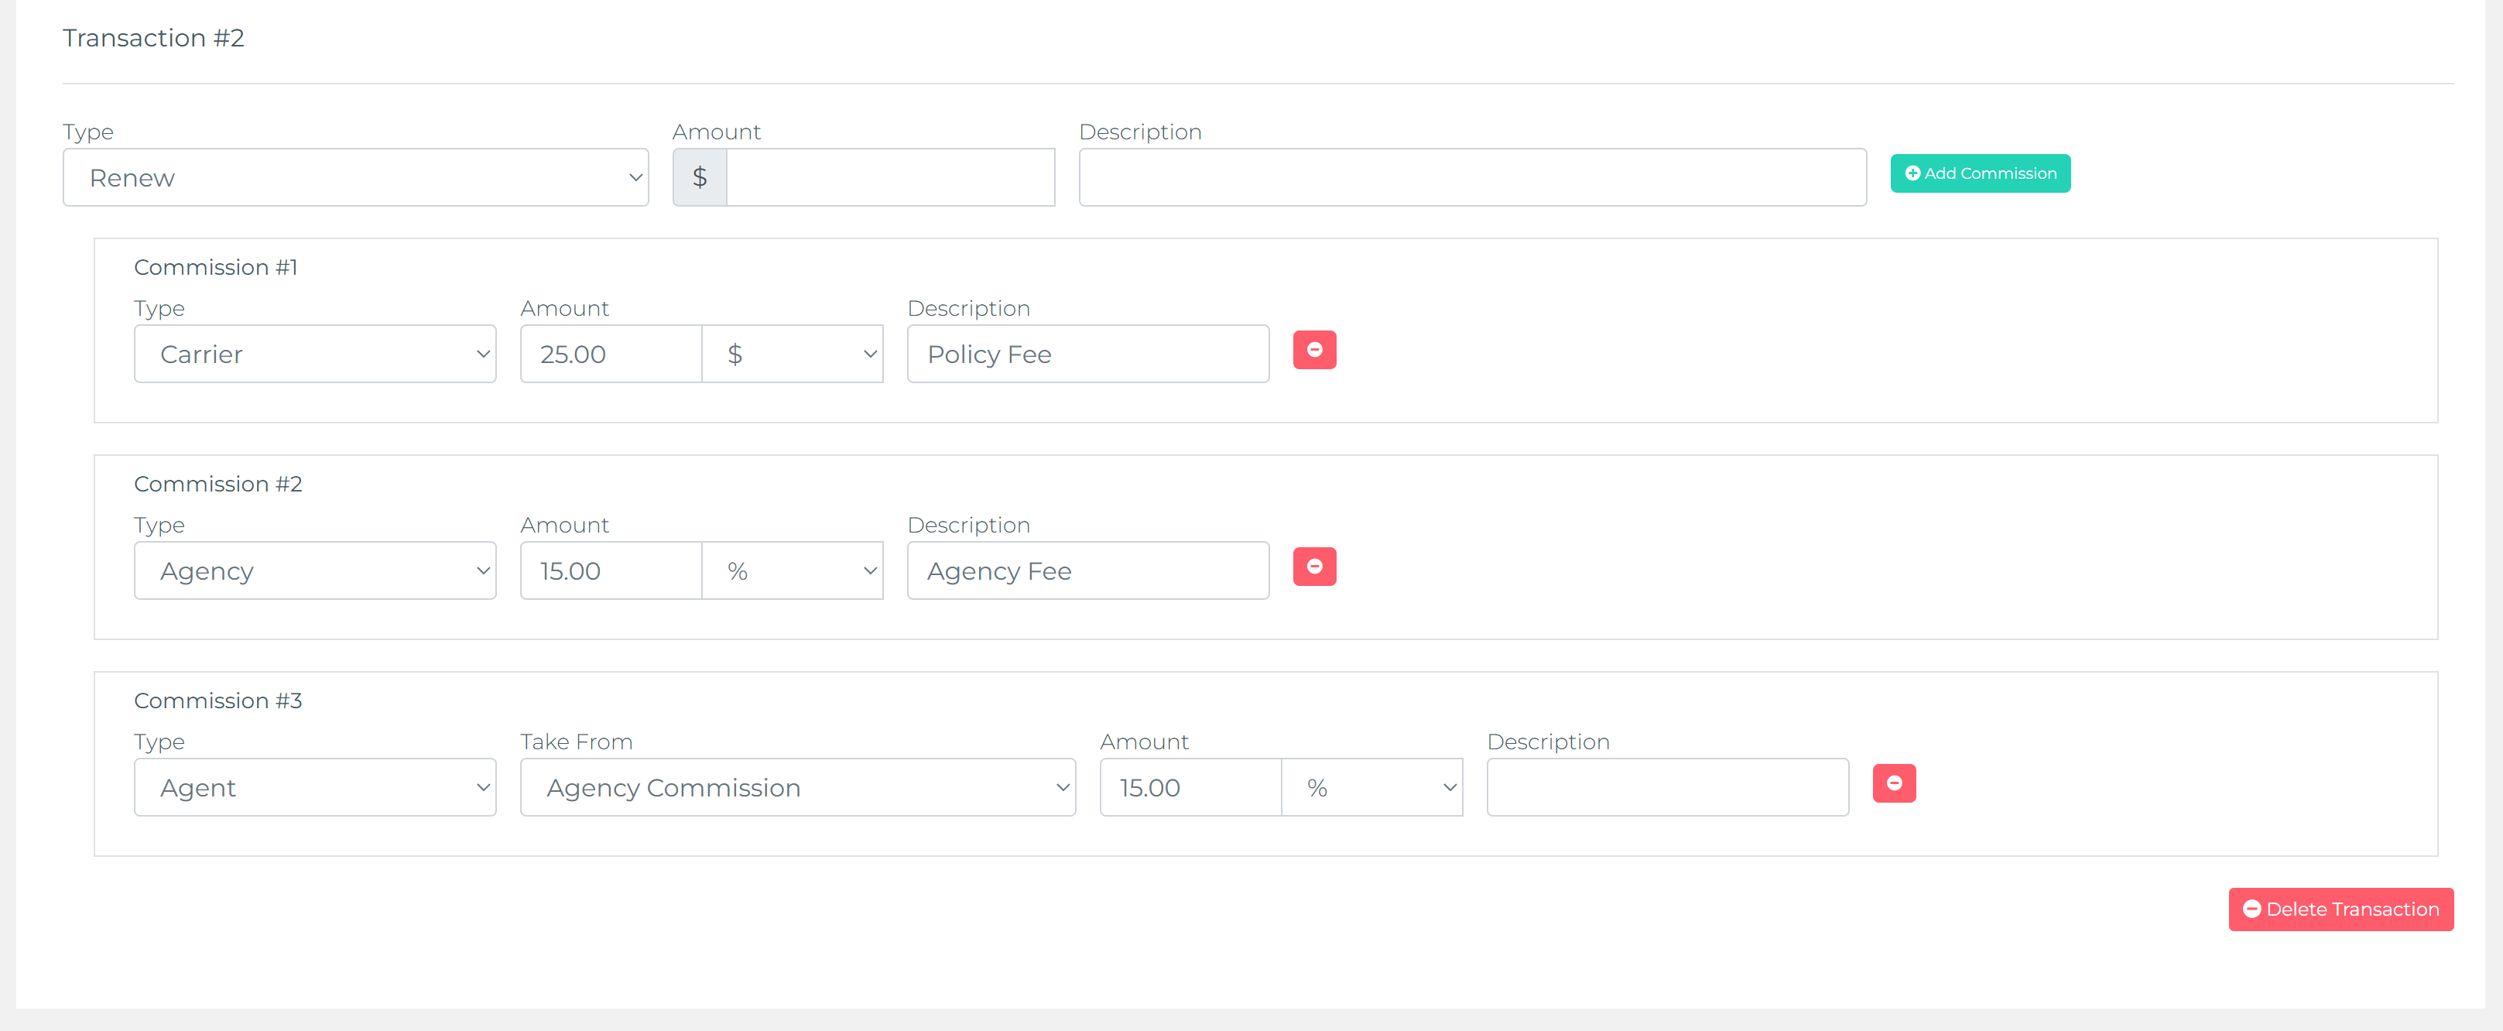Click the Add Commission button
Image resolution: width=2503 pixels, height=1031 pixels.
(1979, 174)
